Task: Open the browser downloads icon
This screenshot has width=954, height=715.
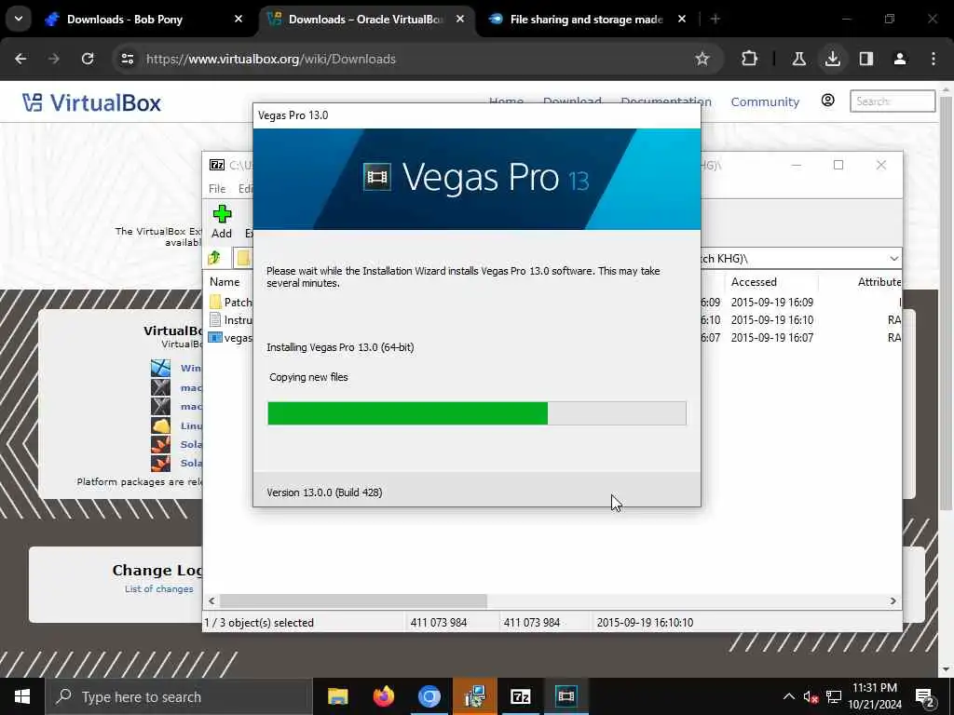Action: pos(832,59)
